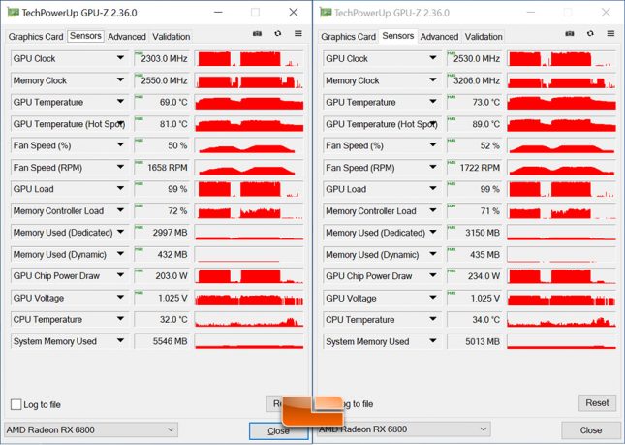Click refresh icon in left GPU-Z window
625x445 pixels.
tap(278, 34)
